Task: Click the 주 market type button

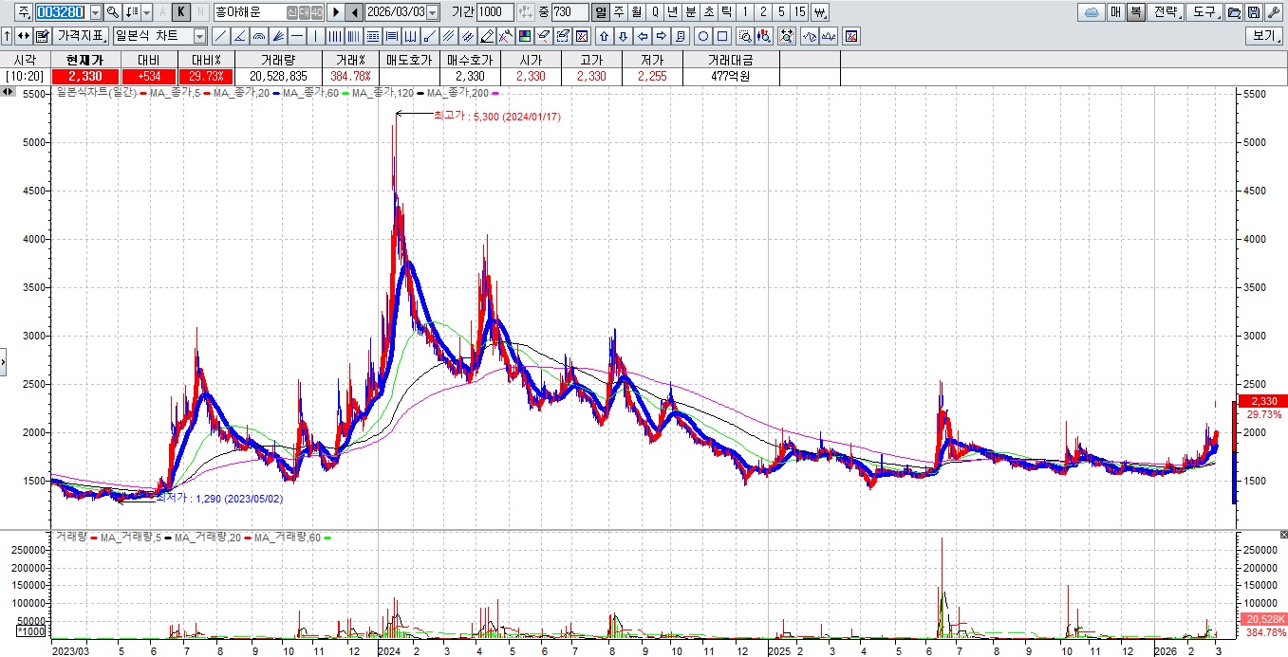Action: (x=23, y=12)
